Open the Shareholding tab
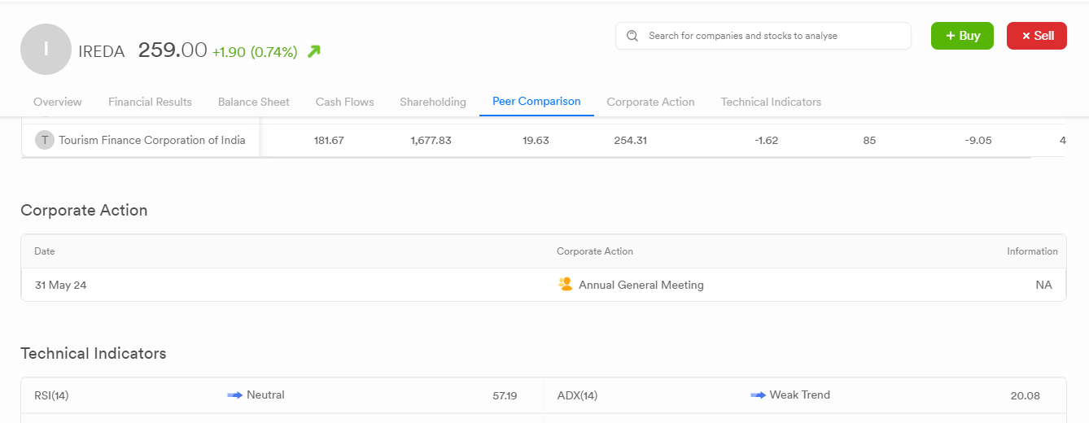Viewport: 1089px width, 423px height. pyautogui.click(x=433, y=102)
